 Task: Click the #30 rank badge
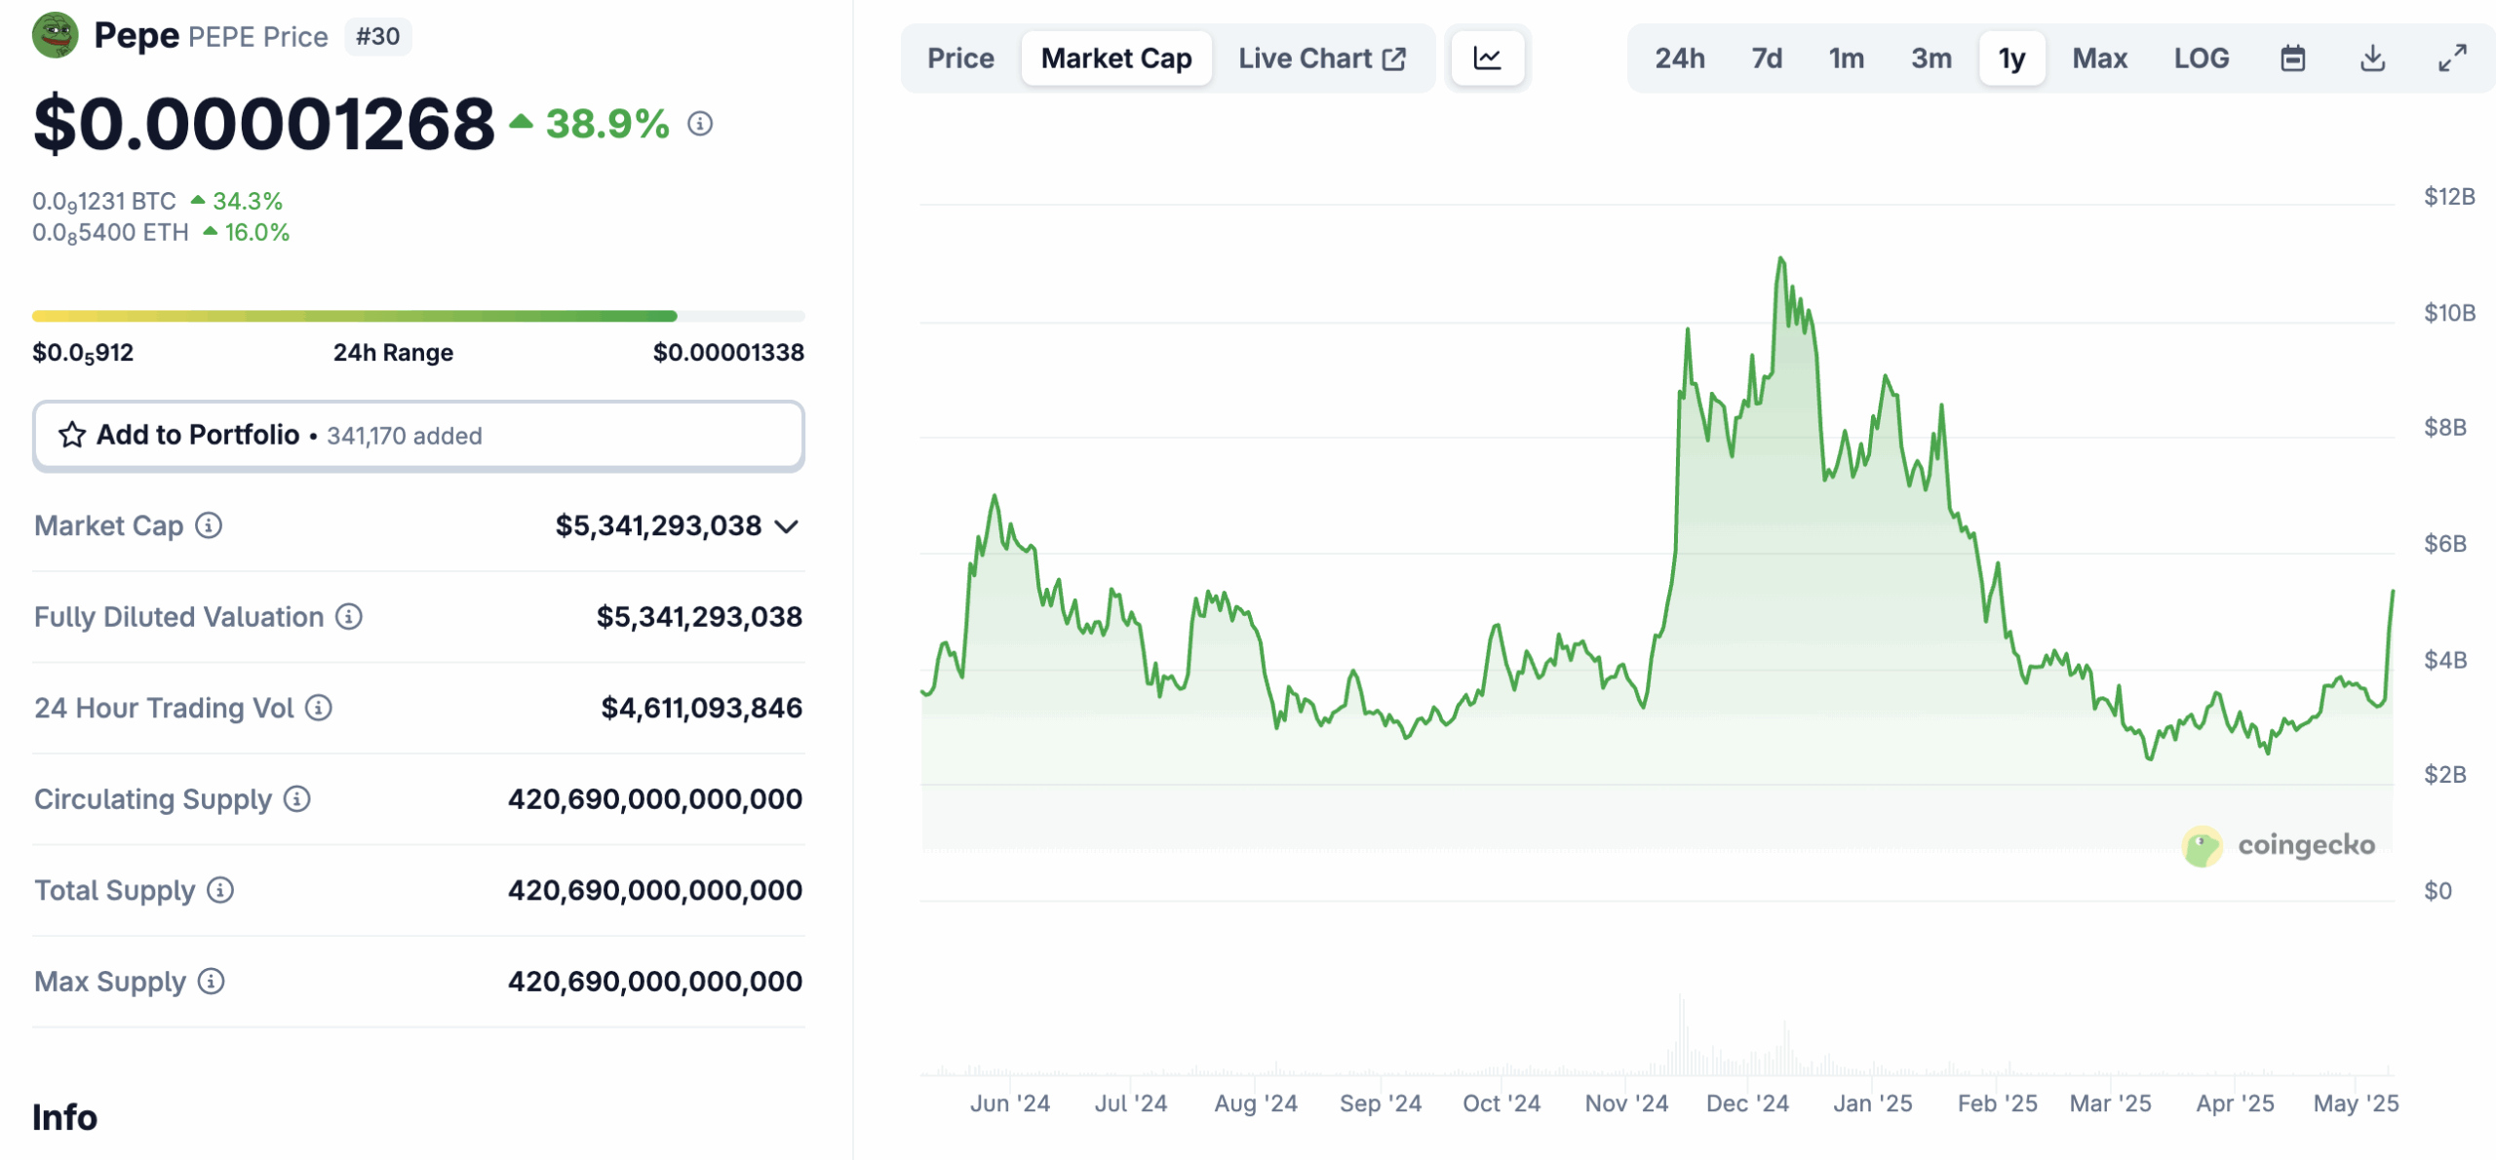pos(378,37)
